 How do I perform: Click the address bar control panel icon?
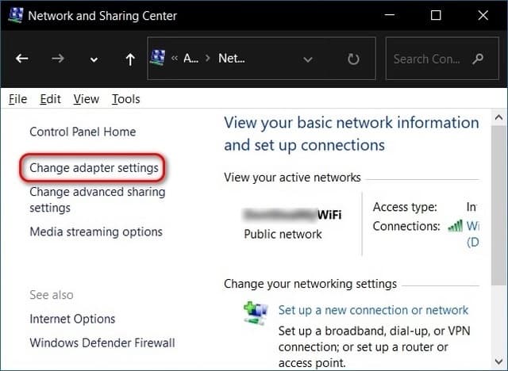coord(158,58)
